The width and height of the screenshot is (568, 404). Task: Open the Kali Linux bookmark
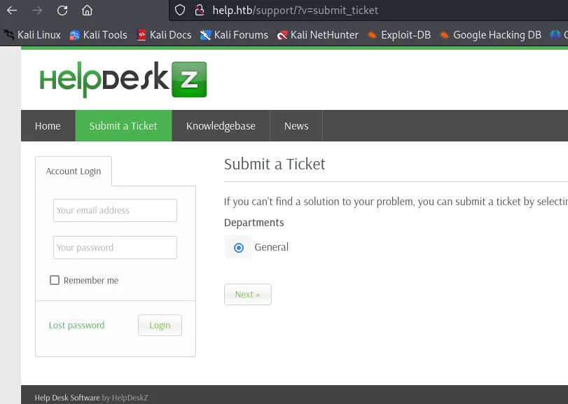click(x=32, y=35)
